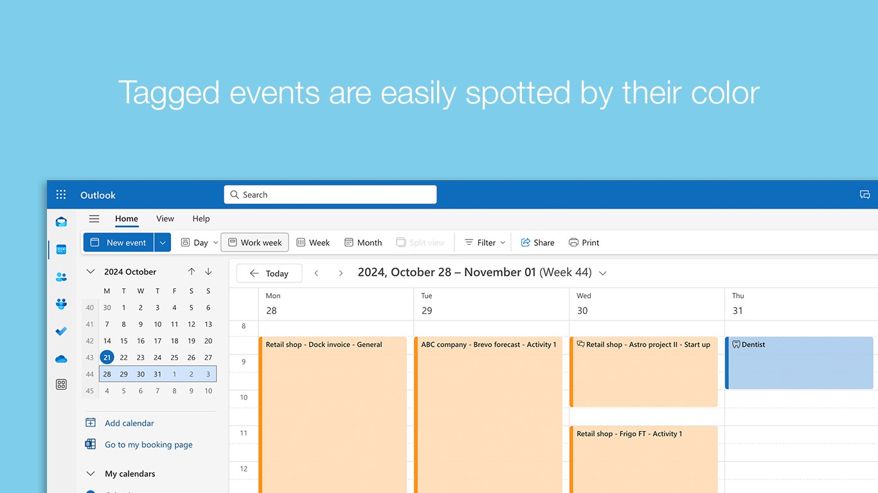Go to next month with down arrow

click(208, 272)
